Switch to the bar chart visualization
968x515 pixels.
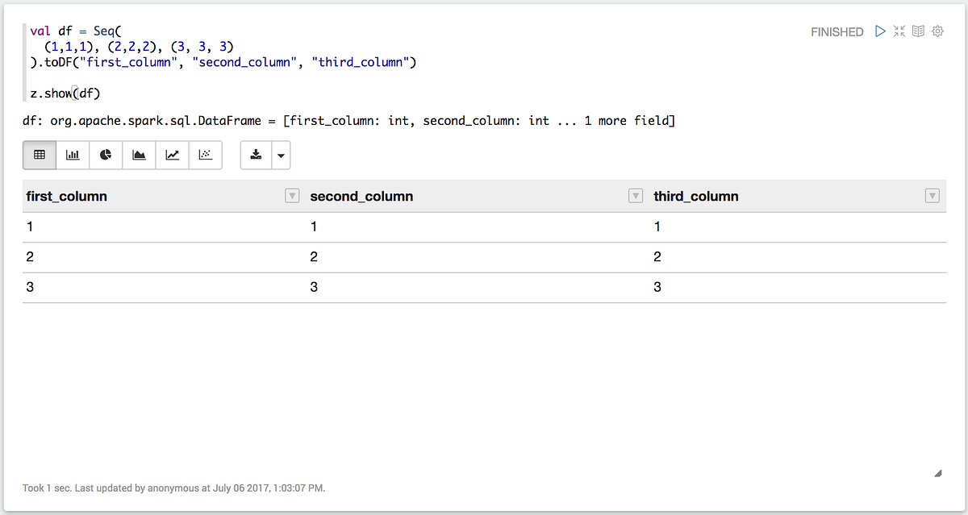[72, 155]
